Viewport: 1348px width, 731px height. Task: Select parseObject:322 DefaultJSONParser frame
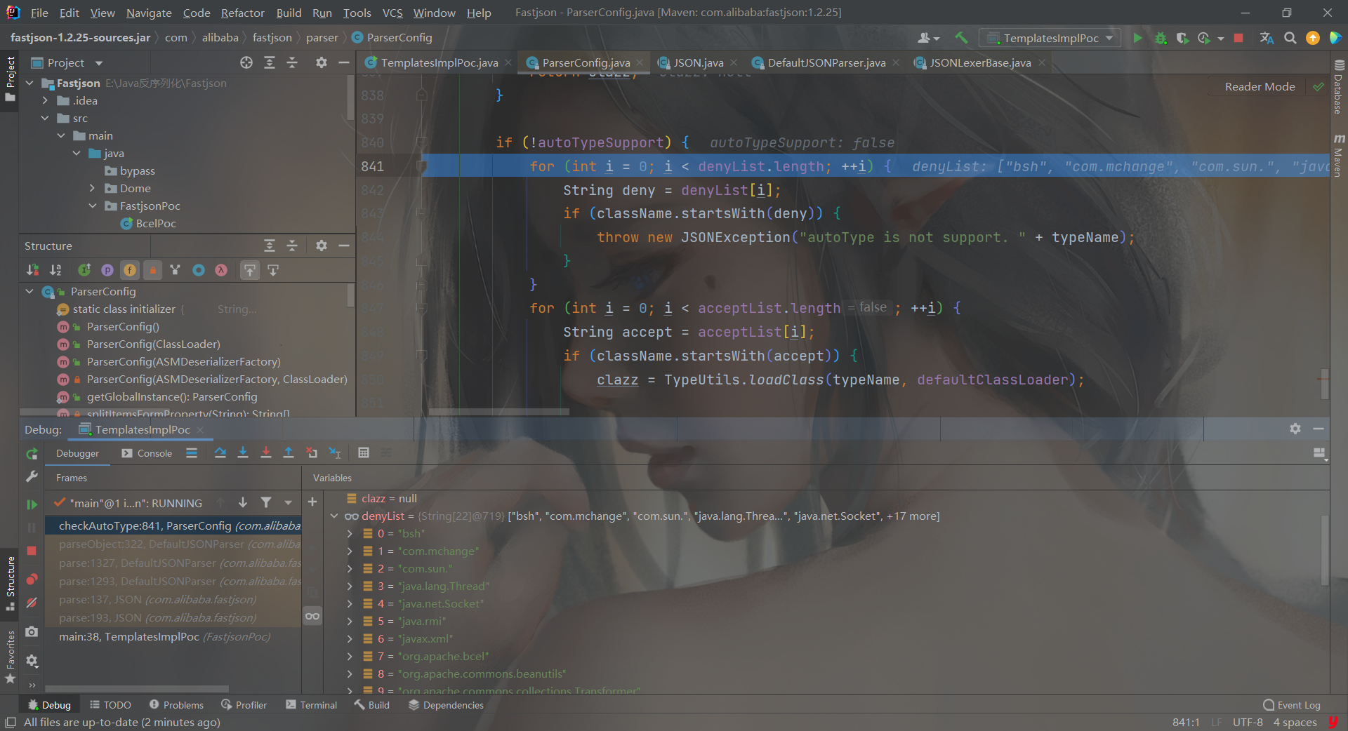point(173,544)
